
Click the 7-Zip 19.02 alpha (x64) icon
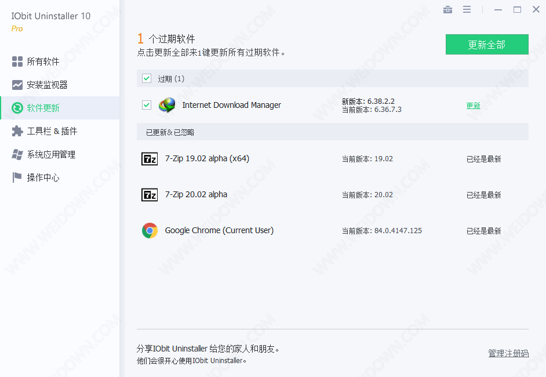click(150, 159)
